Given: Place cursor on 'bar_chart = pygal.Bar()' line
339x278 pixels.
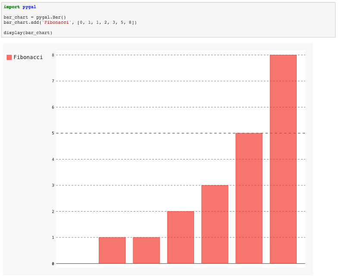Looking at the screenshot, I should 35,17.
